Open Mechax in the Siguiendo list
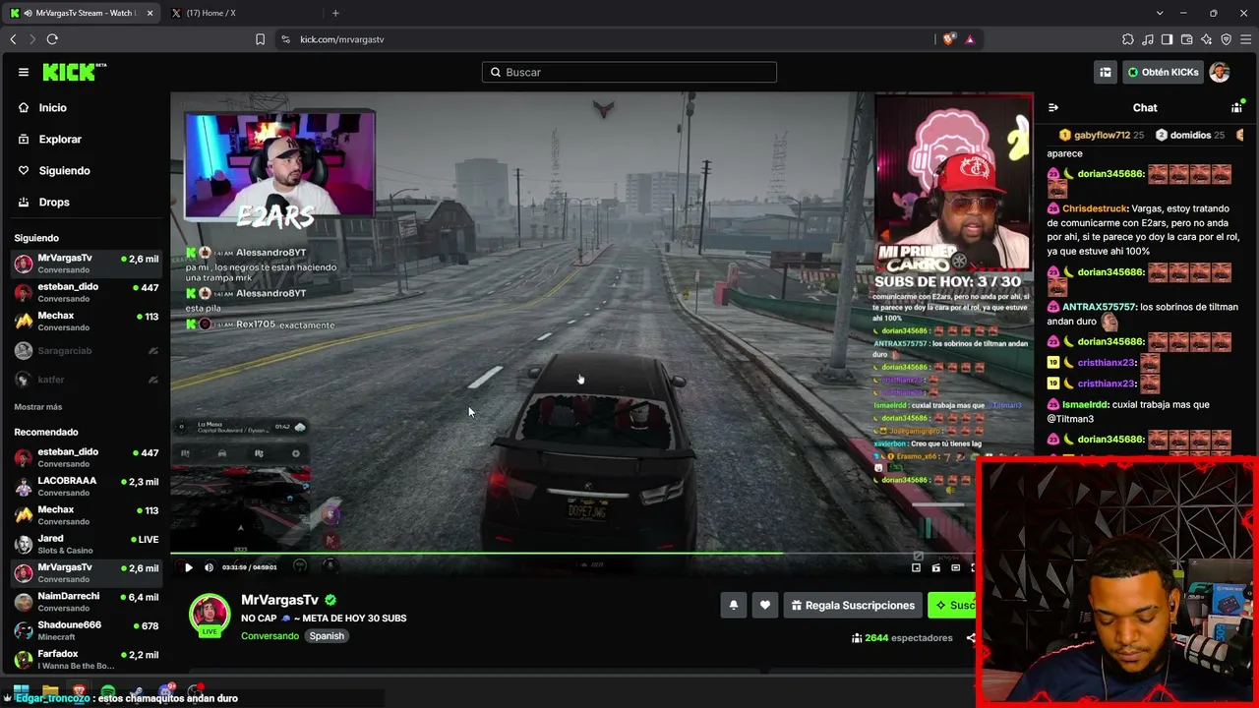The height and width of the screenshot is (708, 1259). 87,322
